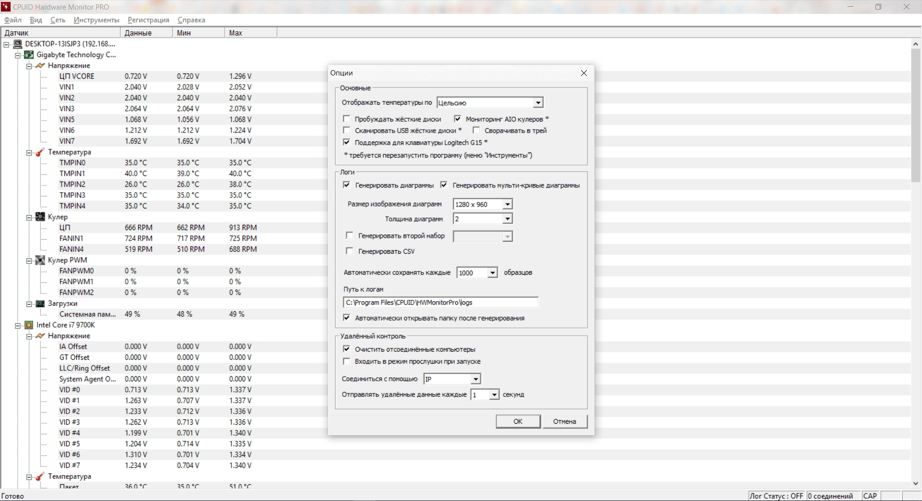This screenshot has height=501, width=922.
Task: Collapse the Intel Core i7 9700K node
Action: point(18,325)
